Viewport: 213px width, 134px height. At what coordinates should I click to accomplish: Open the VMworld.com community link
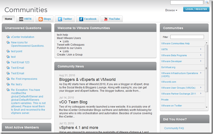pyautogui.click(x=169, y=82)
